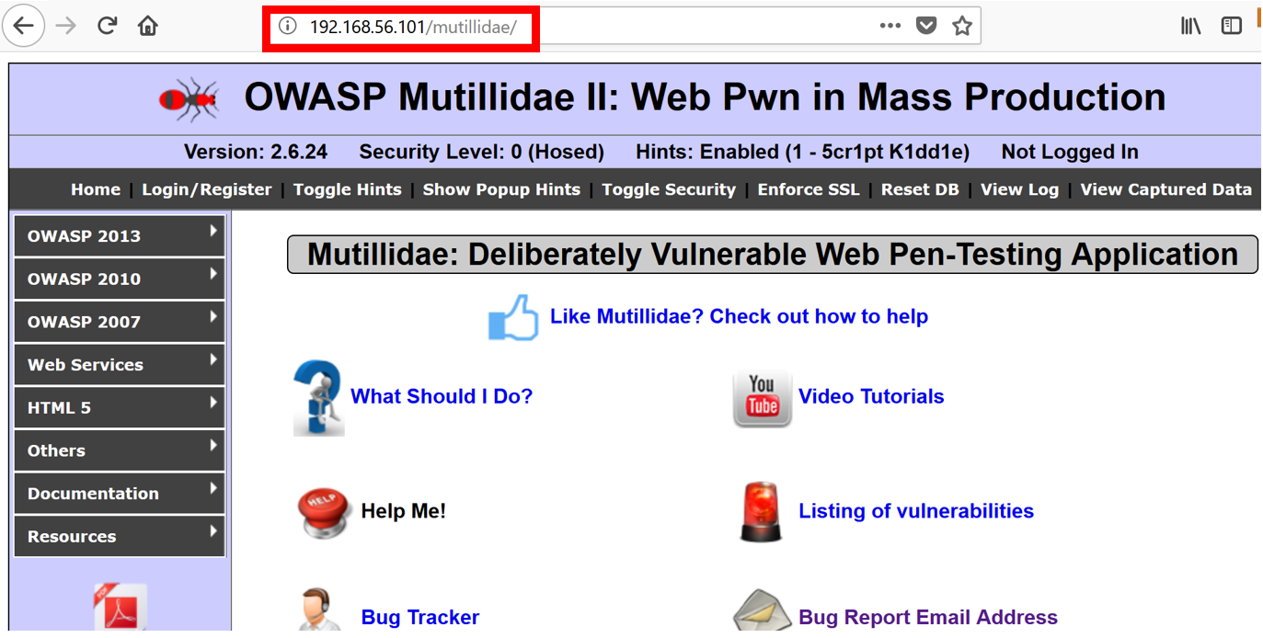Open Like Mutillidae? Check out how to help link
The width and height of the screenshot is (1263, 638).
tap(739, 316)
